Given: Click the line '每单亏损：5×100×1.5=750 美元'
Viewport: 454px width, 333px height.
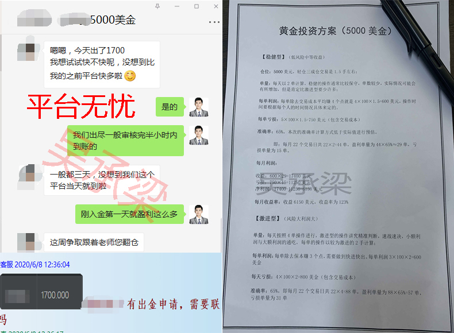Looking at the screenshot, I should click(x=309, y=119).
